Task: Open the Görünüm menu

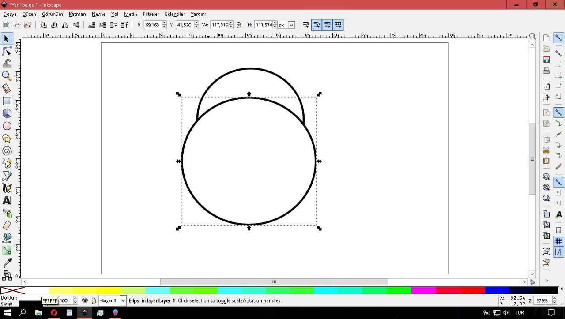Action: [x=53, y=14]
